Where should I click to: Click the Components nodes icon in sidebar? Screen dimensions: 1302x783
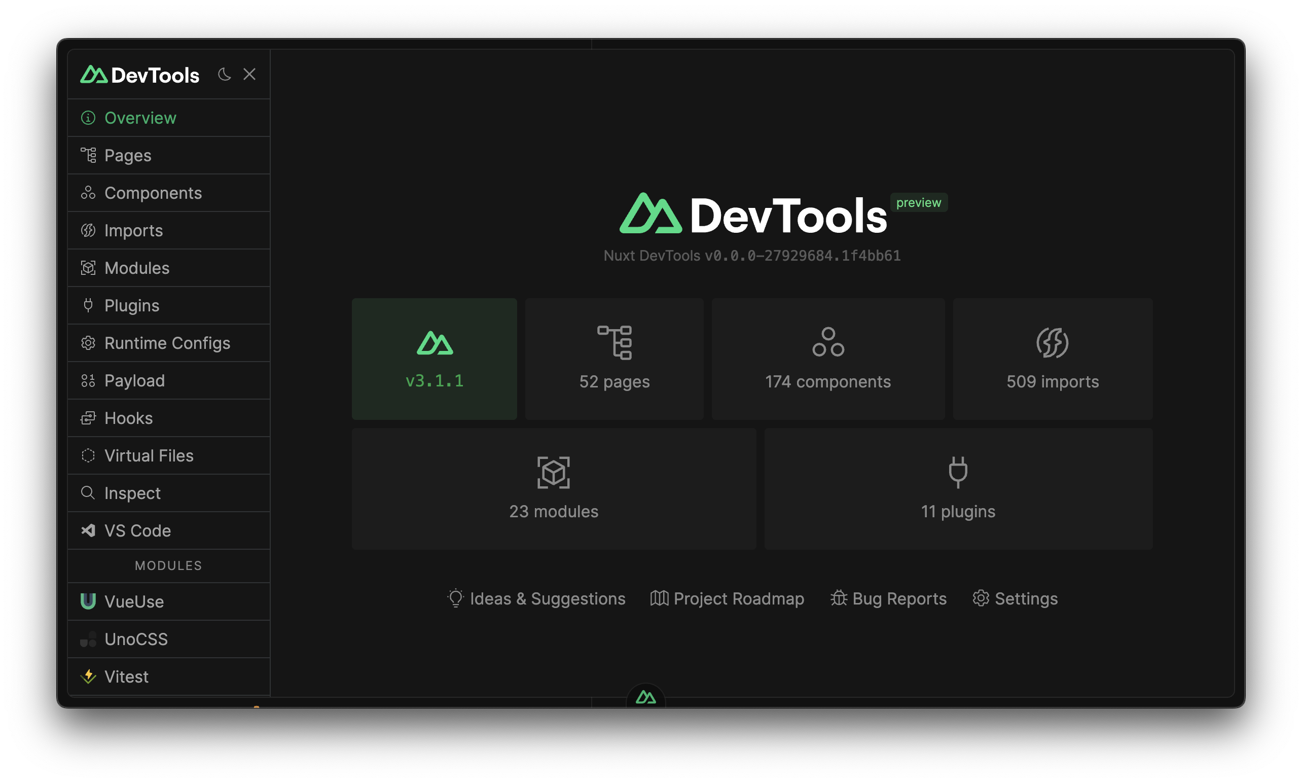(x=88, y=193)
